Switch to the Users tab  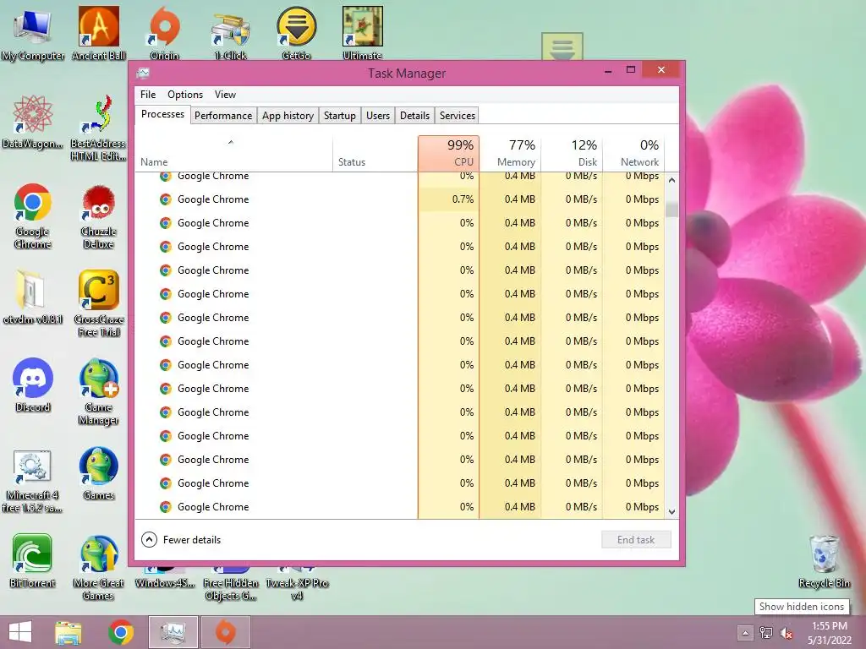coord(378,115)
